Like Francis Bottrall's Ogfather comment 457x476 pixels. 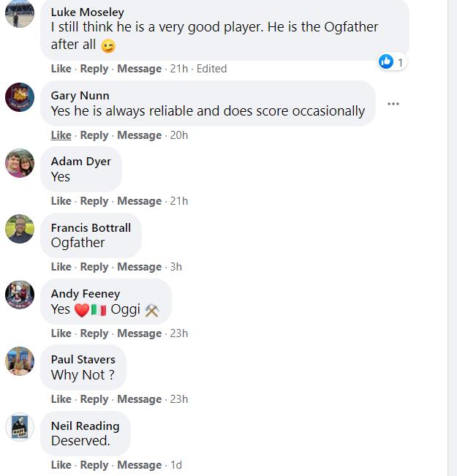point(61,267)
